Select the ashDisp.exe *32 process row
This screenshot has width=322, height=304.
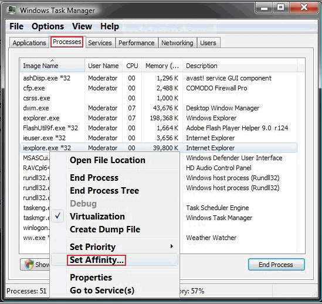point(158,78)
